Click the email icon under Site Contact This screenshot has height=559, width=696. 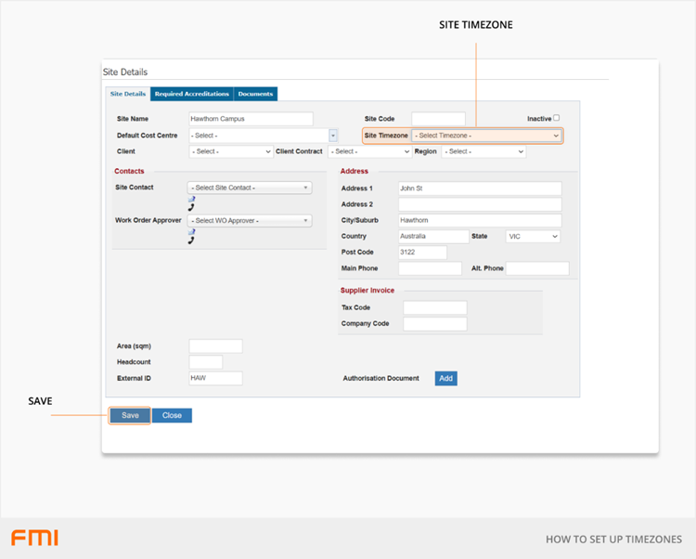(191, 198)
